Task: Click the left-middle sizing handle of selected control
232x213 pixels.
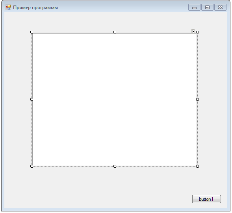Action: point(32,99)
